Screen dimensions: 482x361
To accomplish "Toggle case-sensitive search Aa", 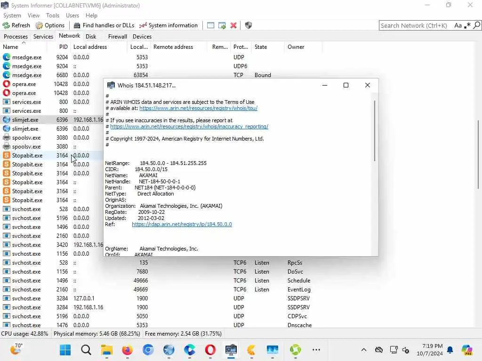I will tap(458, 25).
